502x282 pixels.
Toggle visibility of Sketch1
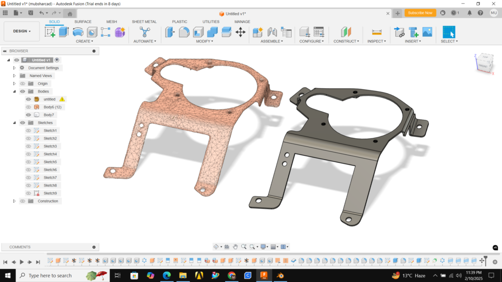[x=28, y=131]
